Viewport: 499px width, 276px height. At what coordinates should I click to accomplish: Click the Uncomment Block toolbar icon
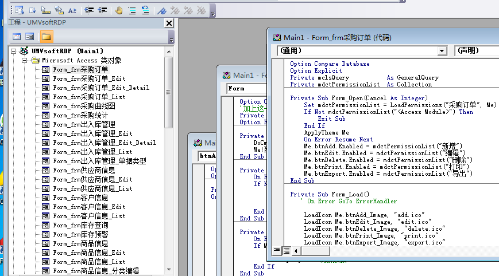(145, 10)
